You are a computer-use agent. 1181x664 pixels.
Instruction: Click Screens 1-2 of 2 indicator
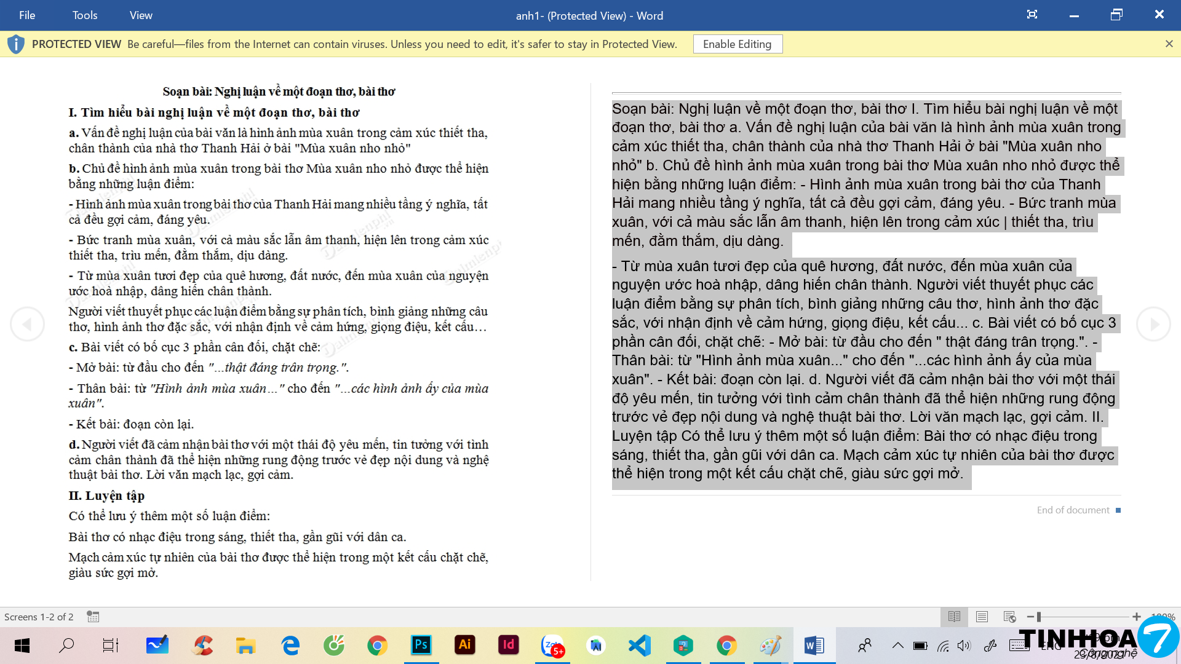point(39,617)
